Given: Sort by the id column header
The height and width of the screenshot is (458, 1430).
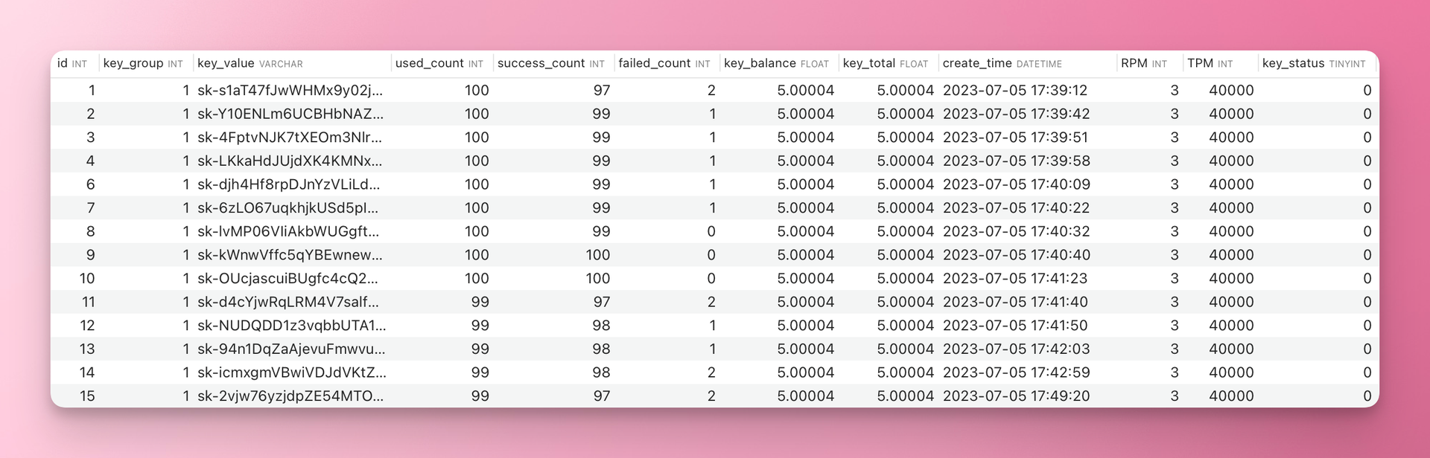Looking at the screenshot, I should (x=71, y=63).
